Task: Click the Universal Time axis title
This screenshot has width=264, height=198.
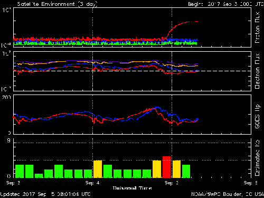Action: coord(132,188)
